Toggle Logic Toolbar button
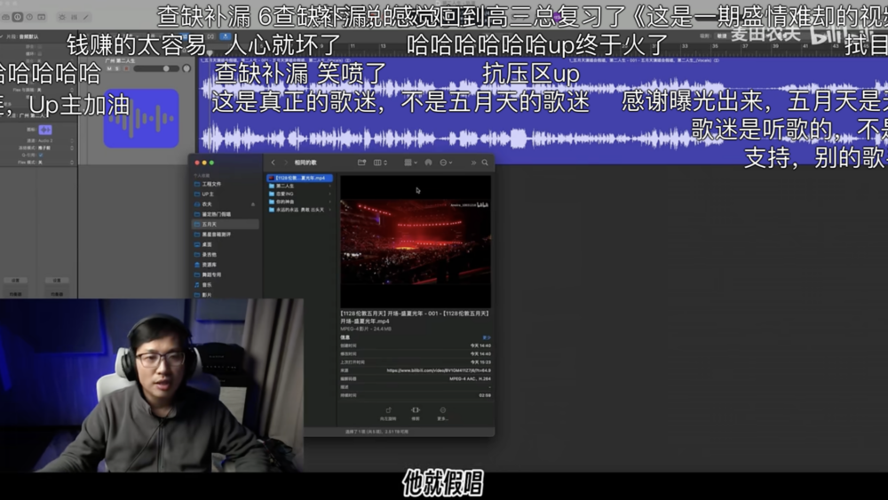 [x=42, y=17]
